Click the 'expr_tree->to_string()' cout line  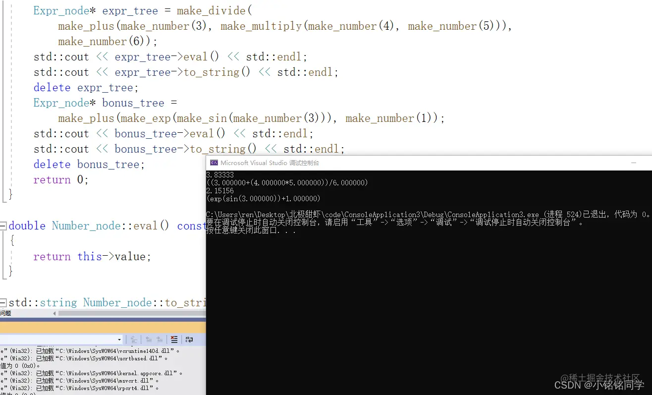[x=186, y=72]
